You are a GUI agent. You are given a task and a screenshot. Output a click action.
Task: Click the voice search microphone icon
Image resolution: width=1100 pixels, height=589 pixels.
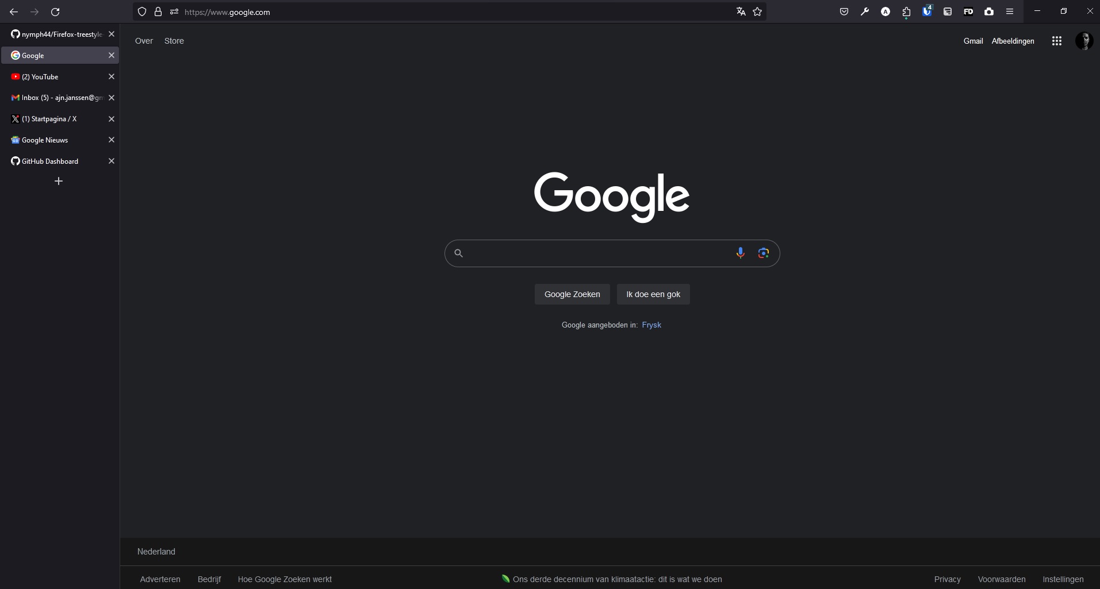[741, 253]
